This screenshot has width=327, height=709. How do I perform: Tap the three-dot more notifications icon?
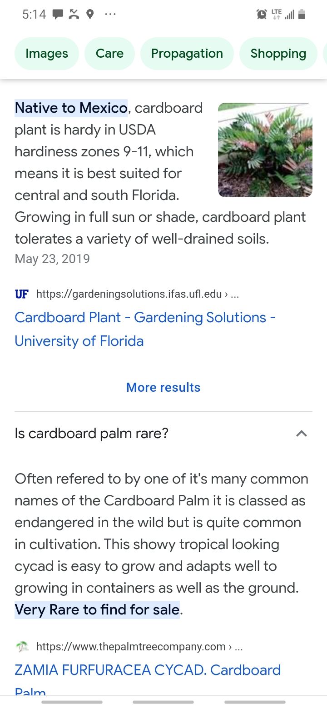pos(110,15)
